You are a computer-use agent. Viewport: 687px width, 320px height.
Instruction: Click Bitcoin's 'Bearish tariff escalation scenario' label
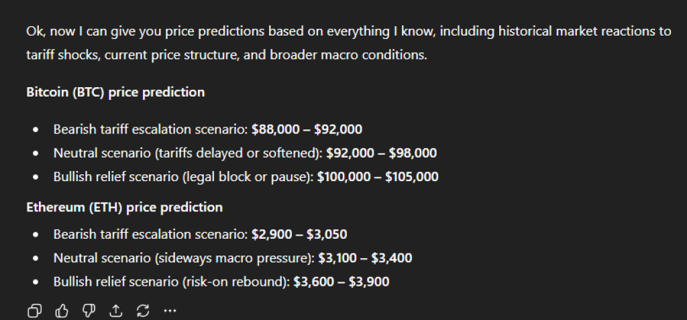click(151, 129)
